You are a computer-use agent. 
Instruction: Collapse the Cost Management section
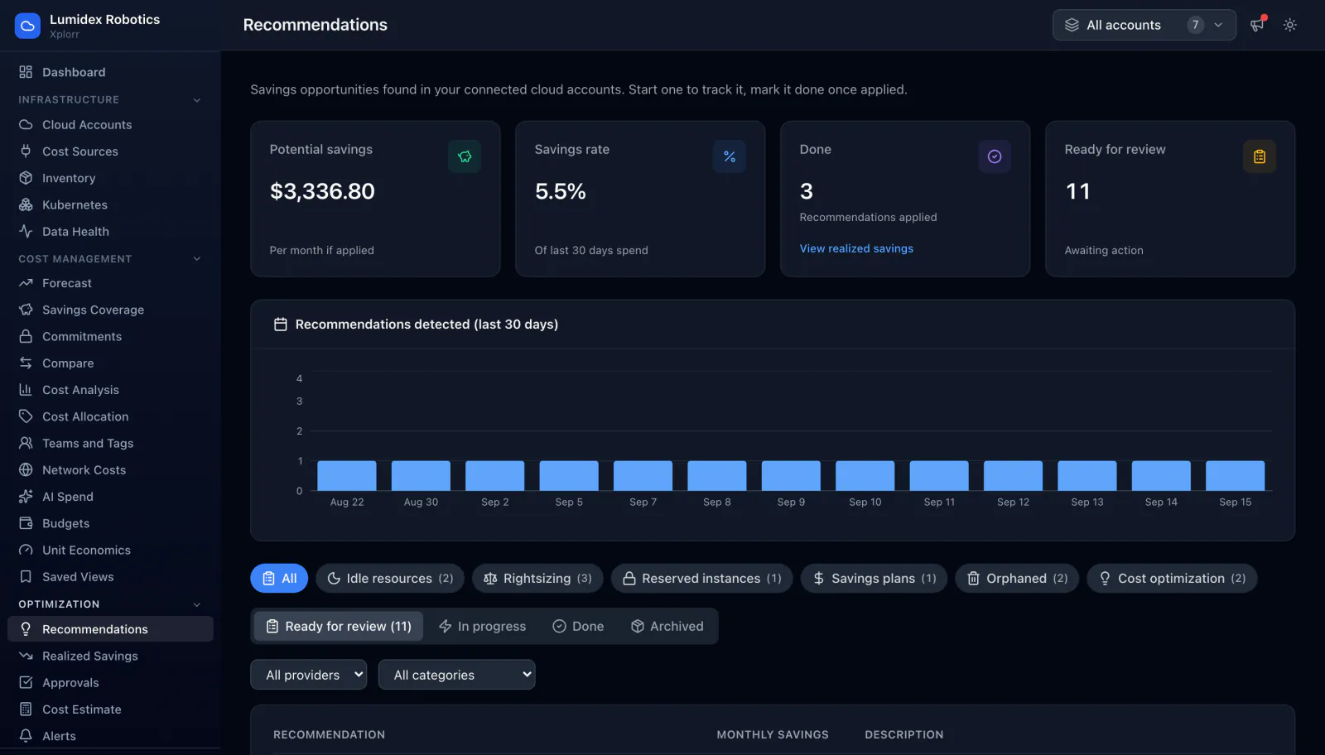110,259
